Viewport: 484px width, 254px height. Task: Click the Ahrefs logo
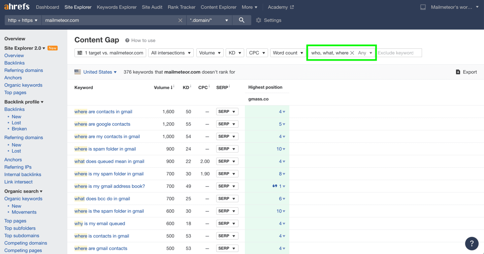click(17, 7)
